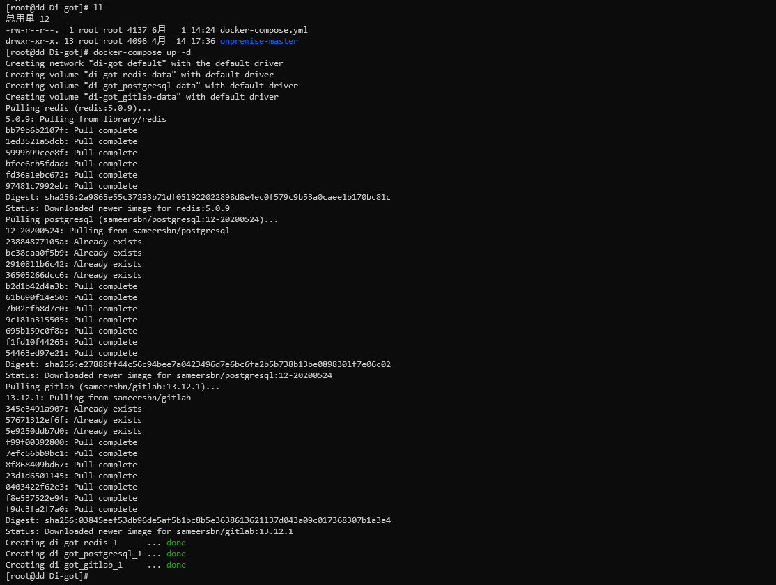Click the gitlab sha256:03845eef53d digest line
Screen dimensions: 776x585
click(x=198, y=520)
